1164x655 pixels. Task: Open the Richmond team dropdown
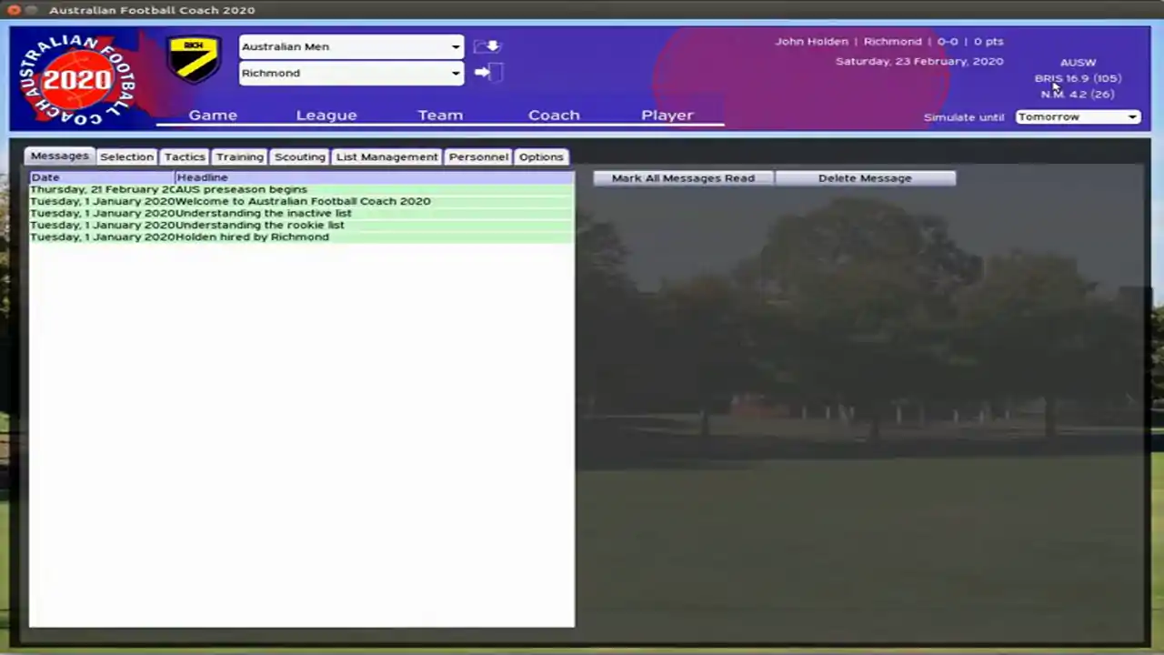pos(351,73)
